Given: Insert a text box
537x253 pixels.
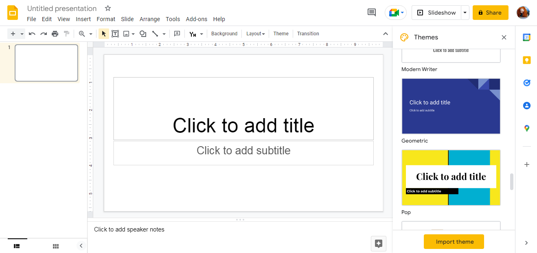Looking at the screenshot, I should coord(115,34).
